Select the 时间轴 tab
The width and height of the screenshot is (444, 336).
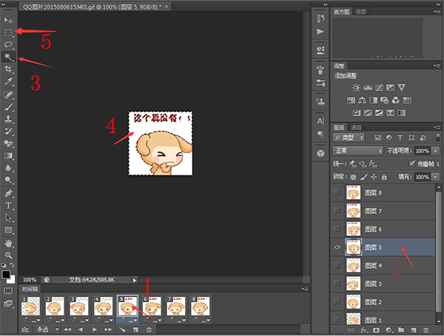(30, 289)
